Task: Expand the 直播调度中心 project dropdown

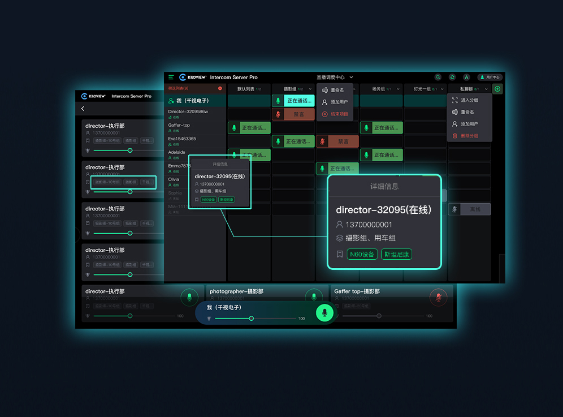Action: point(351,77)
